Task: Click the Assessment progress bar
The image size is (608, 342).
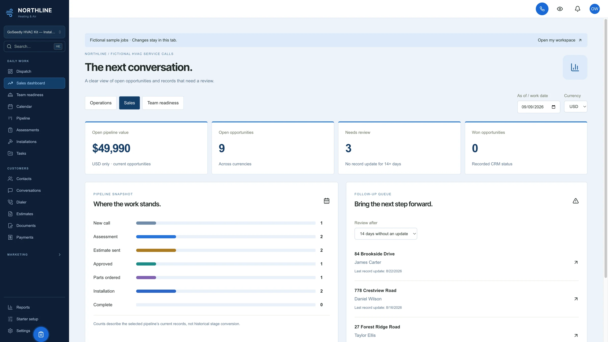Action: pyautogui.click(x=225, y=237)
